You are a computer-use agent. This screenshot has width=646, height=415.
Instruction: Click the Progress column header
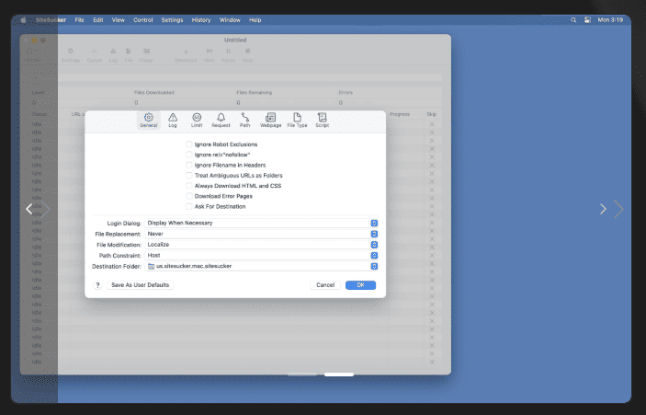click(x=400, y=114)
